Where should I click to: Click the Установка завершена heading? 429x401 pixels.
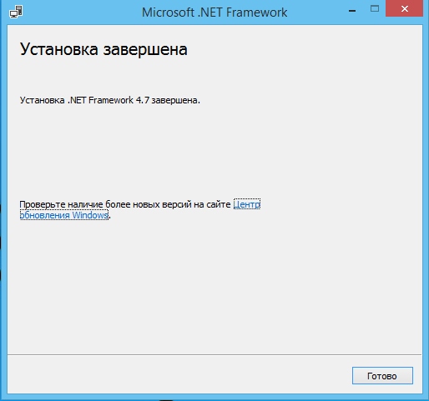pos(103,49)
